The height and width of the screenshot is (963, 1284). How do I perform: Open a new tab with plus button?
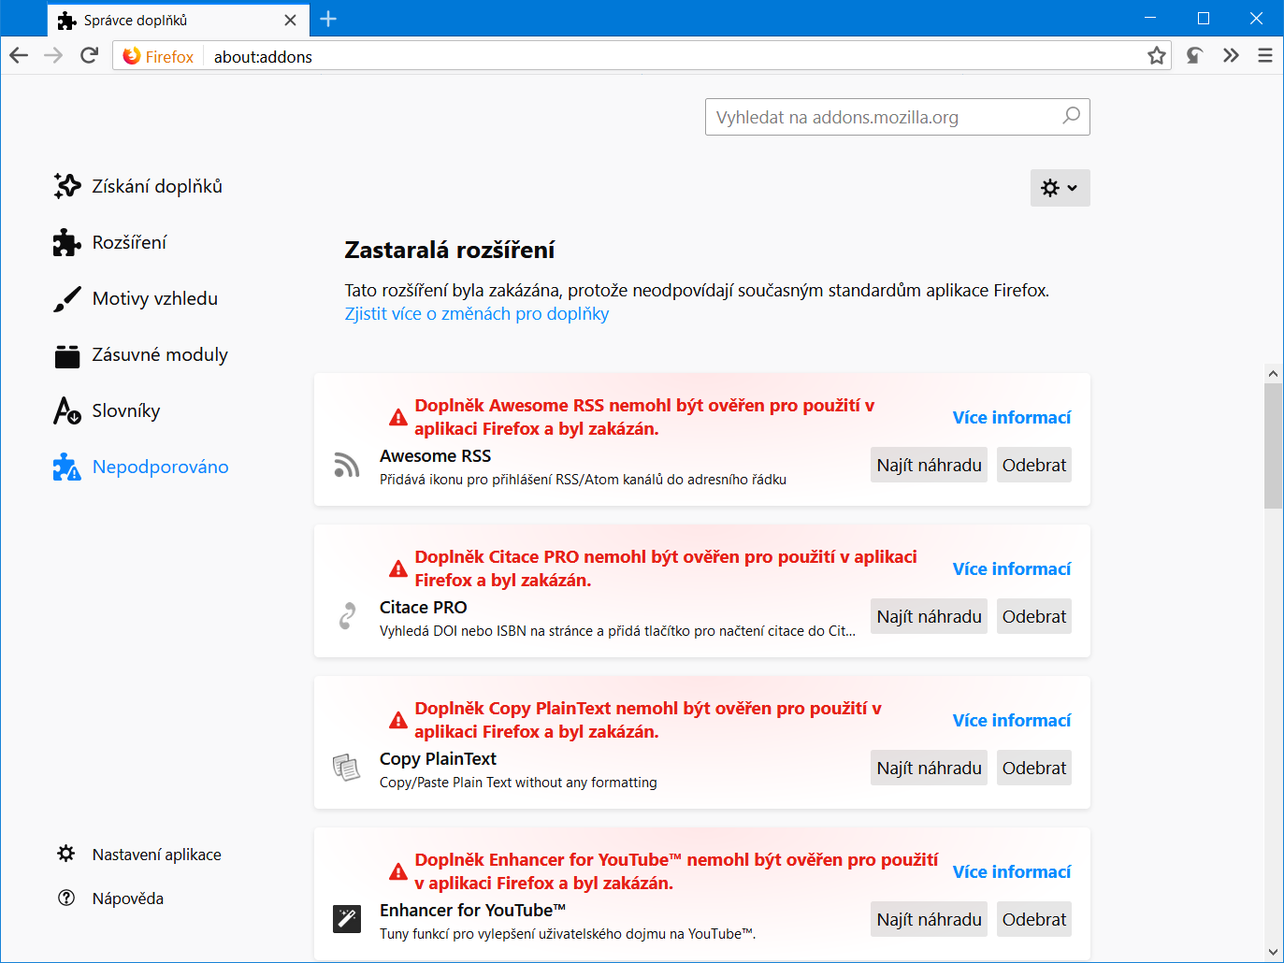coord(328,19)
